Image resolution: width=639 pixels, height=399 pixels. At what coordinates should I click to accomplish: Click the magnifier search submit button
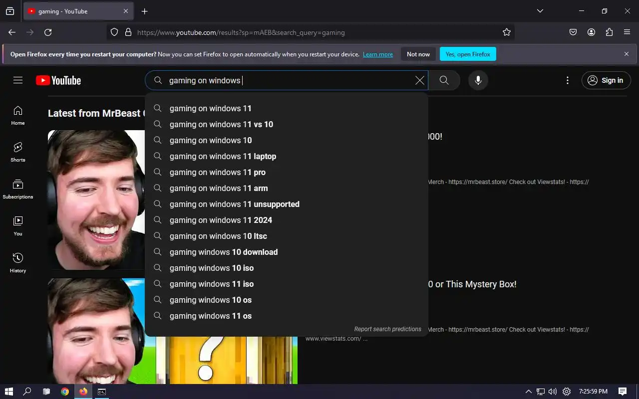coord(444,80)
